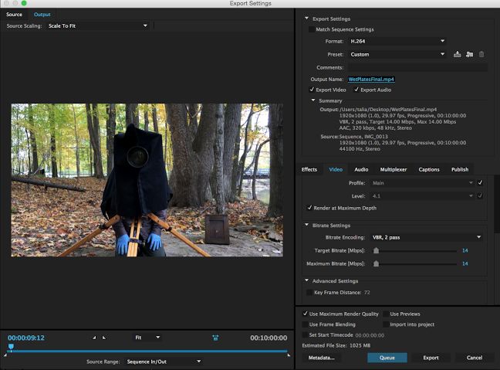Toggle Use Maximum Render Quality
Viewport: 500px width, 370px height.
point(305,314)
